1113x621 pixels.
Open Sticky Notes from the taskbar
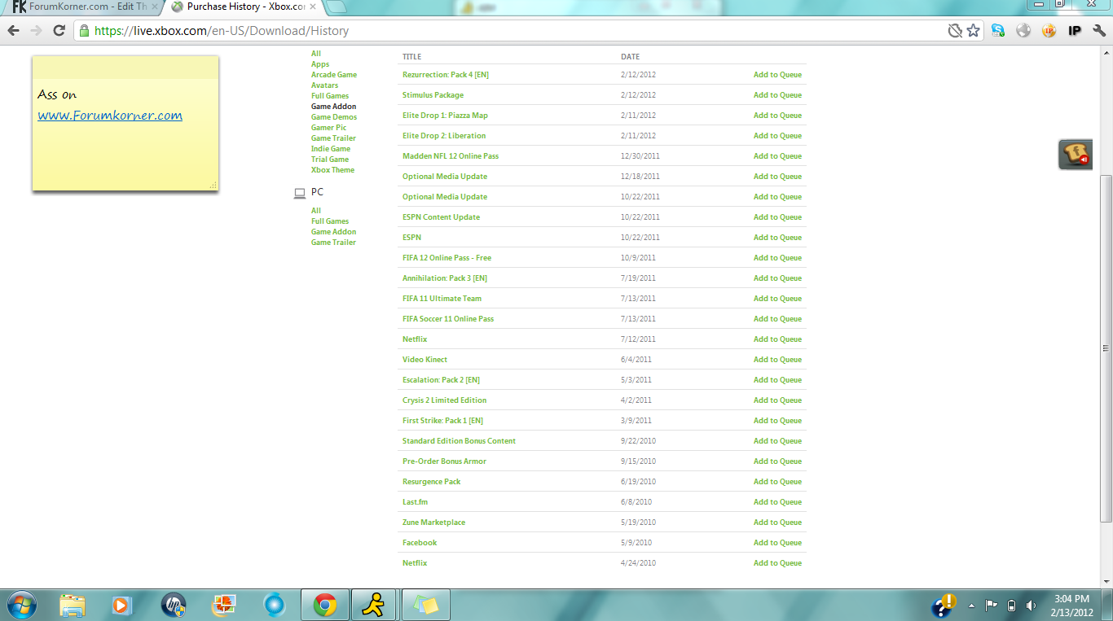(425, 605)
